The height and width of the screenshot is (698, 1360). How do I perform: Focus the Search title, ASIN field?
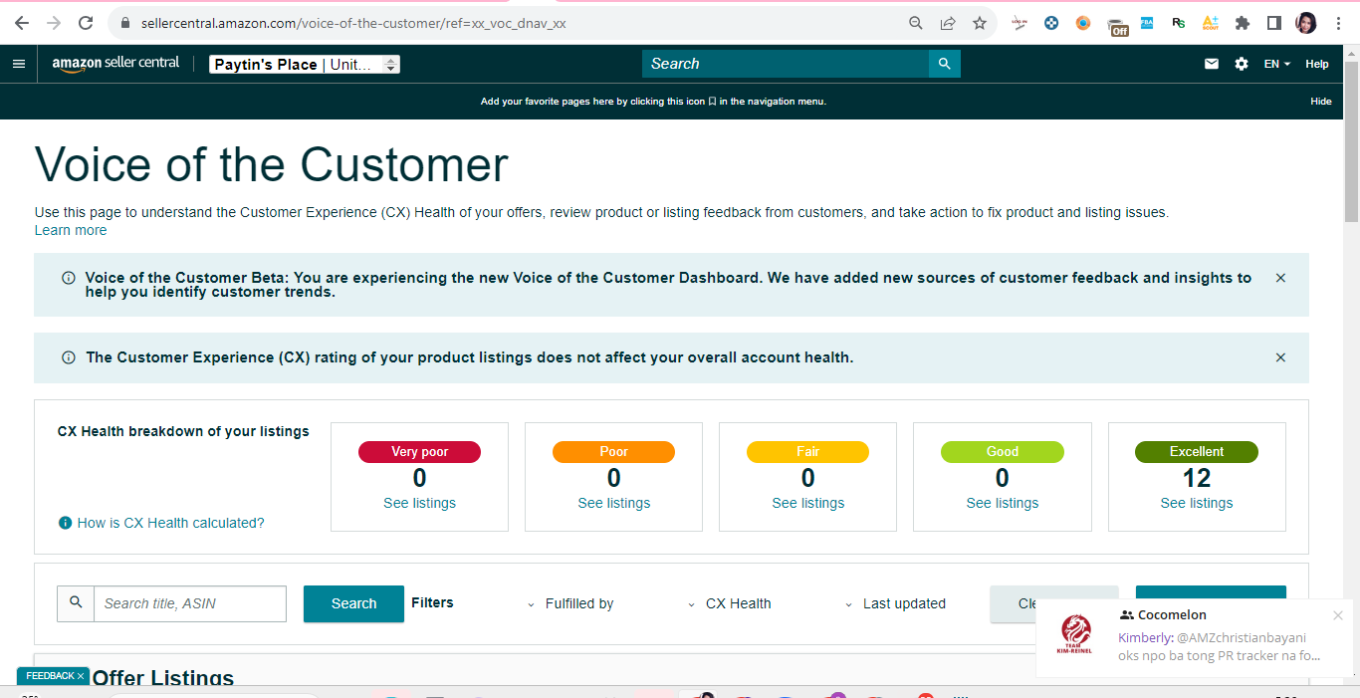[x=190, y=603]
